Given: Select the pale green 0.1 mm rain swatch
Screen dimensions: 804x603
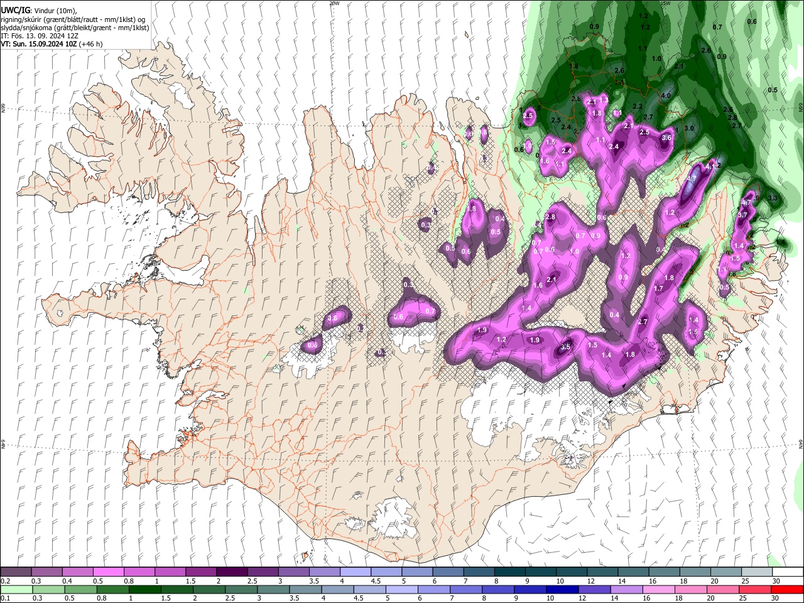Looking at the screenshot, I should [x=16, y=589].
